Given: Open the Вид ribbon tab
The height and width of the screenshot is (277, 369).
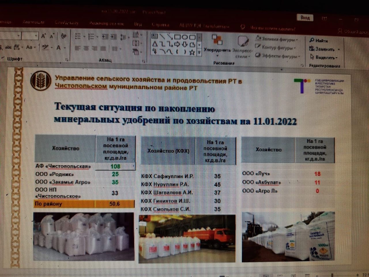Looking at the screenshot, I should [138, 24].
